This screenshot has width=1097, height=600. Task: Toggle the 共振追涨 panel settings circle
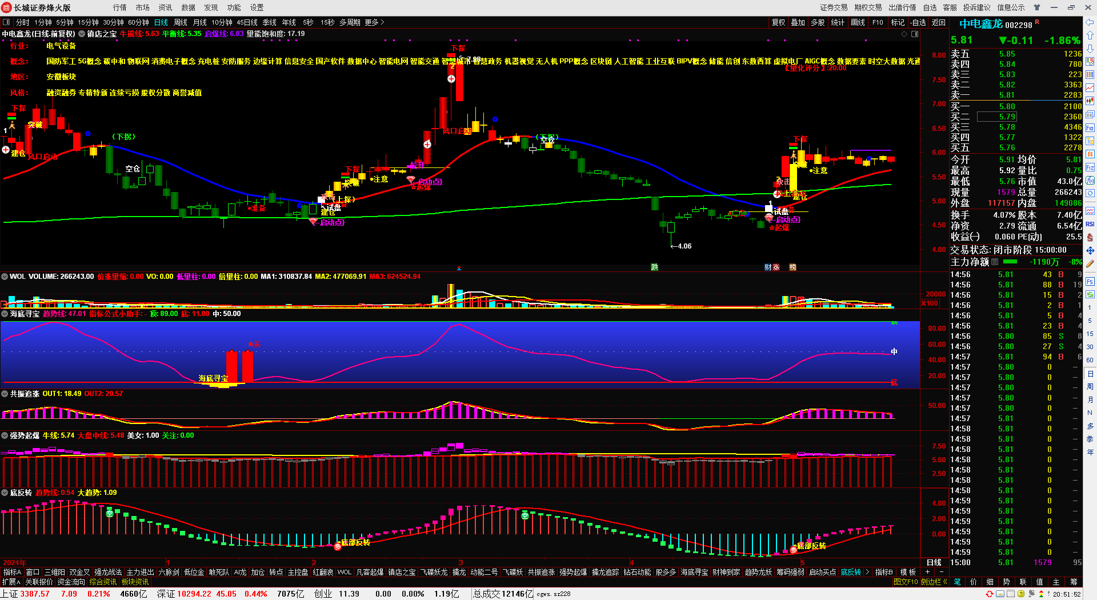(5, 394)
